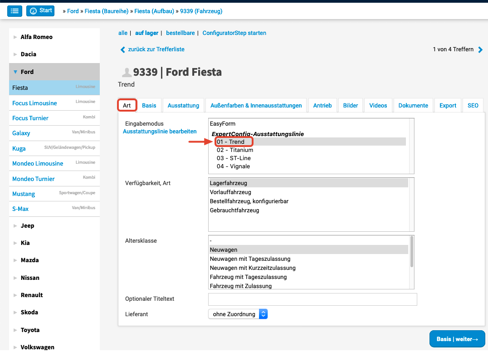The height and width of the screenshot is (352, 488).
Task: Switch to the Basis tab
Action: [x=149, y=105]
